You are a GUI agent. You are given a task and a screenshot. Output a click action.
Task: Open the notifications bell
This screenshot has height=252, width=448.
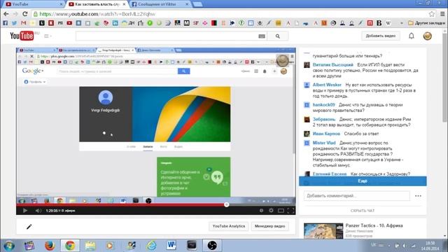tap(411, 36)
